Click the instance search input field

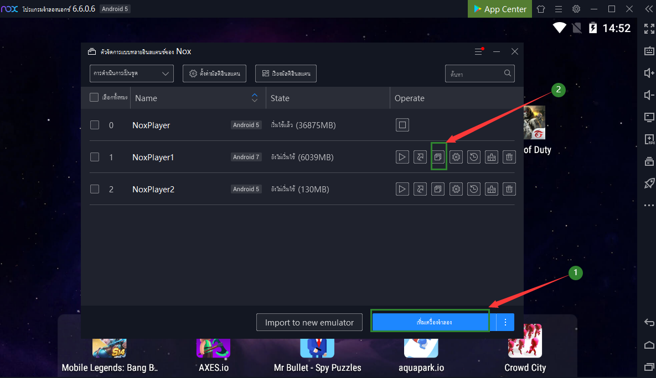pos(475,73)
